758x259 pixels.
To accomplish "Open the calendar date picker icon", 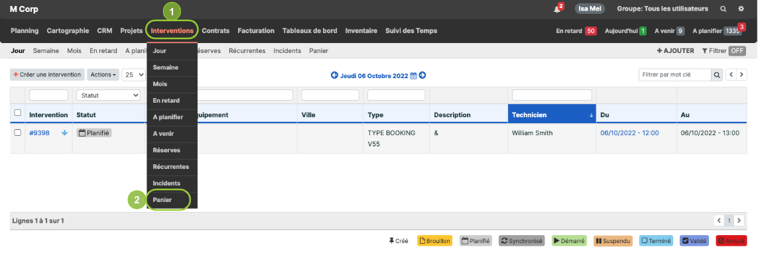I will [413, 76].
